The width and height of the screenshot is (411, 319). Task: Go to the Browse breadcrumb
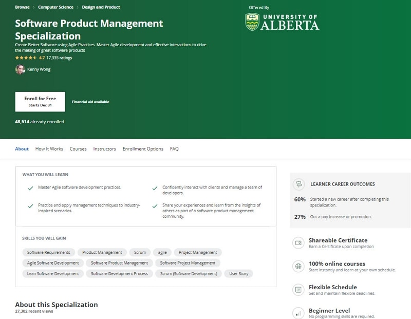click(22, 7)
